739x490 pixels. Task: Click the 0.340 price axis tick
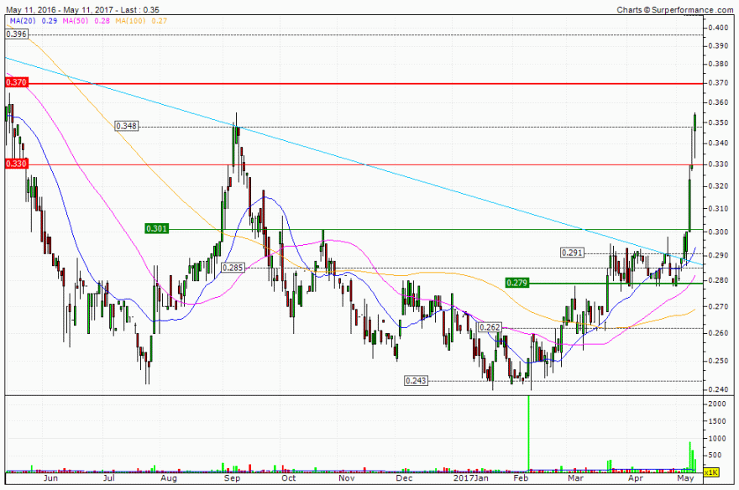(718, 143)
